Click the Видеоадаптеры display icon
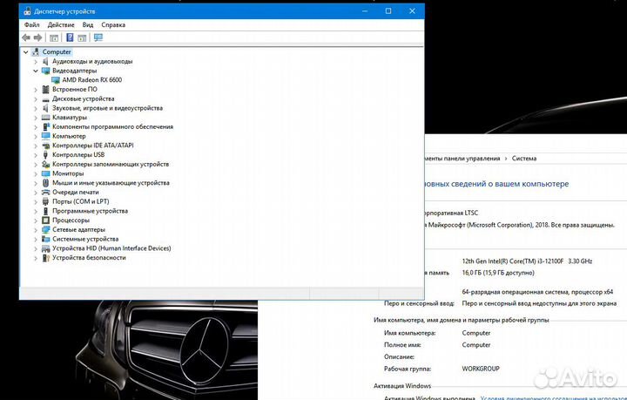Image resolution: width=627 pixels, height=400 pixels. 45,71
